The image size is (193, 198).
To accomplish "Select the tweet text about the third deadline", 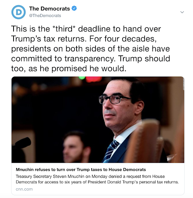I will [x=91, y=48].
